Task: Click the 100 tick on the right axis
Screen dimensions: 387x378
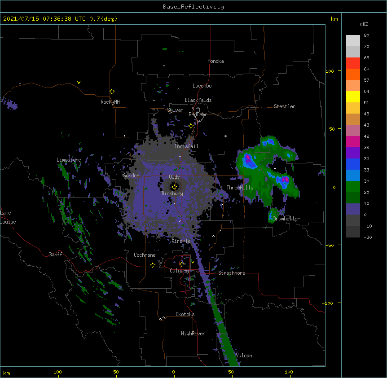Action: 330,71
